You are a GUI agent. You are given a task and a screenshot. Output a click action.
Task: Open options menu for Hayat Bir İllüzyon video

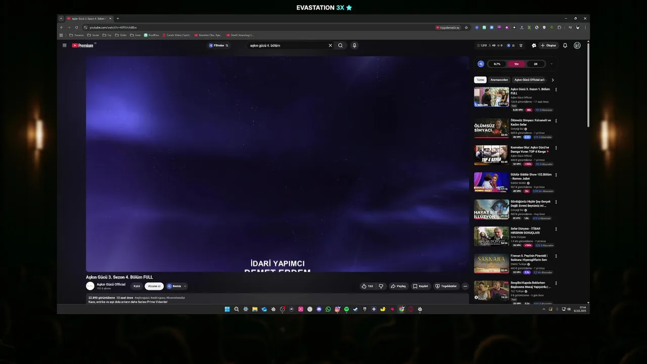pyautogui.click(x=556, y=202)
